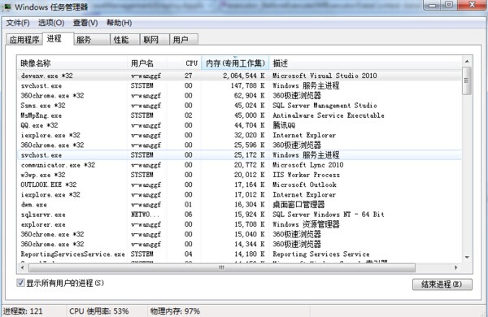Select the sqlservr.exe process

click(x=240, y=215)
